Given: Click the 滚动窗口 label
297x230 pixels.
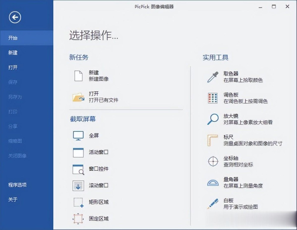Looking at the screenshot, I should tap(99, 185).
